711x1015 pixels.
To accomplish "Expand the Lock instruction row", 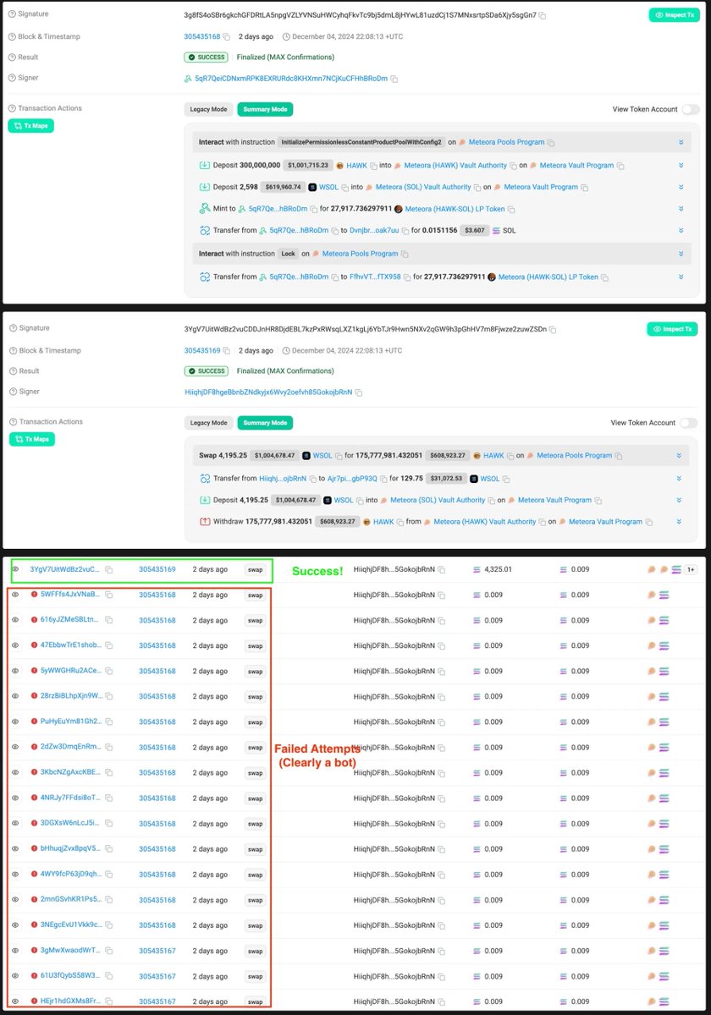I will [x=681, y=254].
